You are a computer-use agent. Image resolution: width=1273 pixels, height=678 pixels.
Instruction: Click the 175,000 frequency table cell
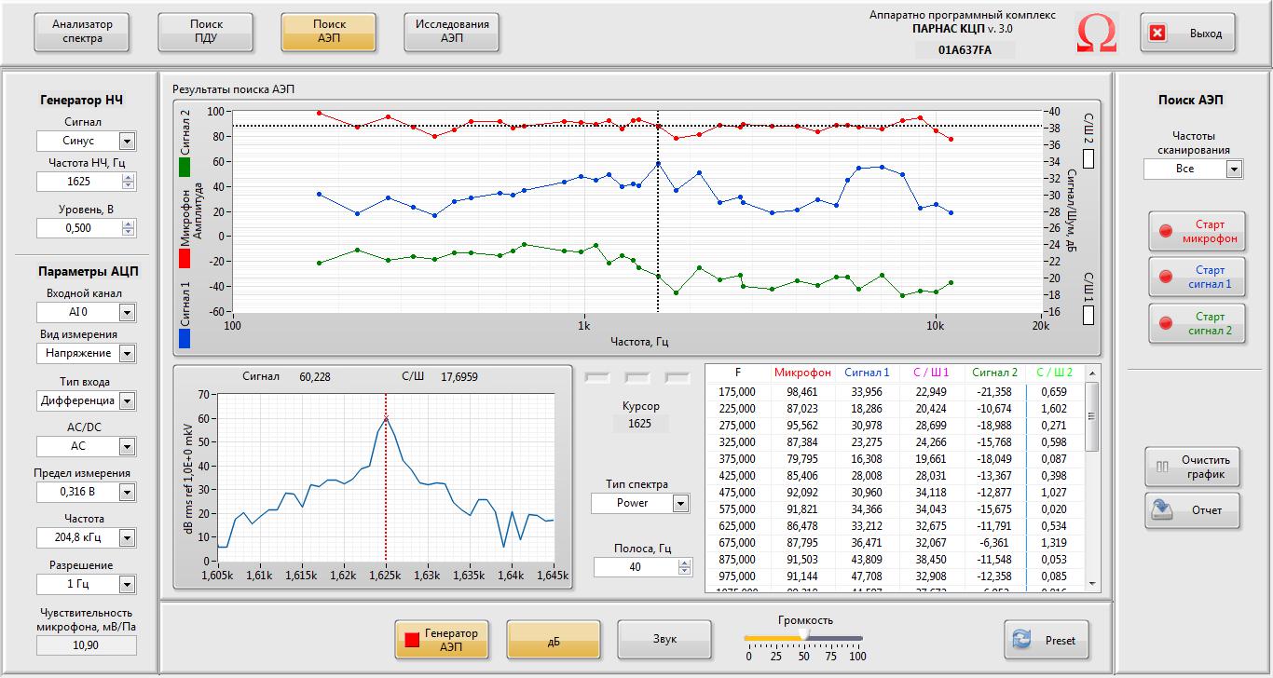(x=738, y=392)
